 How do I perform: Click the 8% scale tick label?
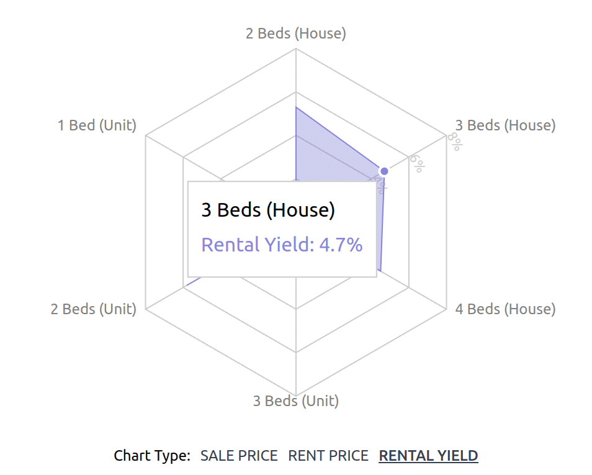click(455, 142)
